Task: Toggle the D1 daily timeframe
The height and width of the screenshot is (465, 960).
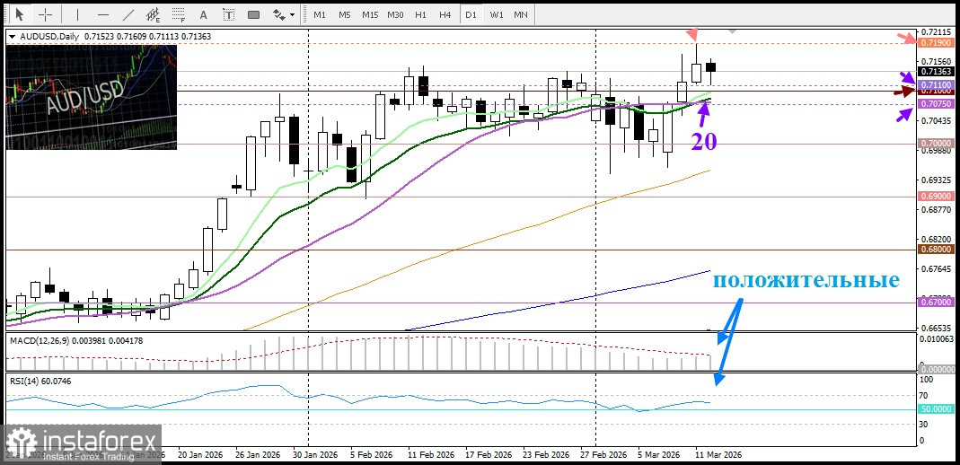Action: pos(471,14)
